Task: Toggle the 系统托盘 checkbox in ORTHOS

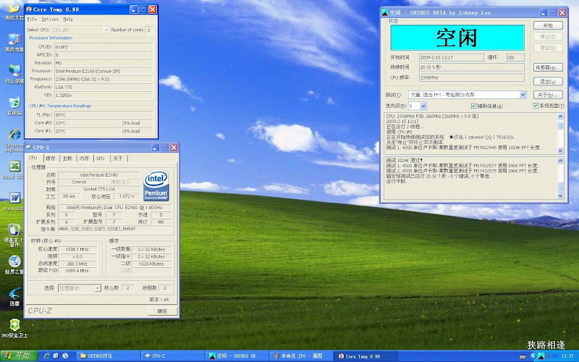Action: 535,106
